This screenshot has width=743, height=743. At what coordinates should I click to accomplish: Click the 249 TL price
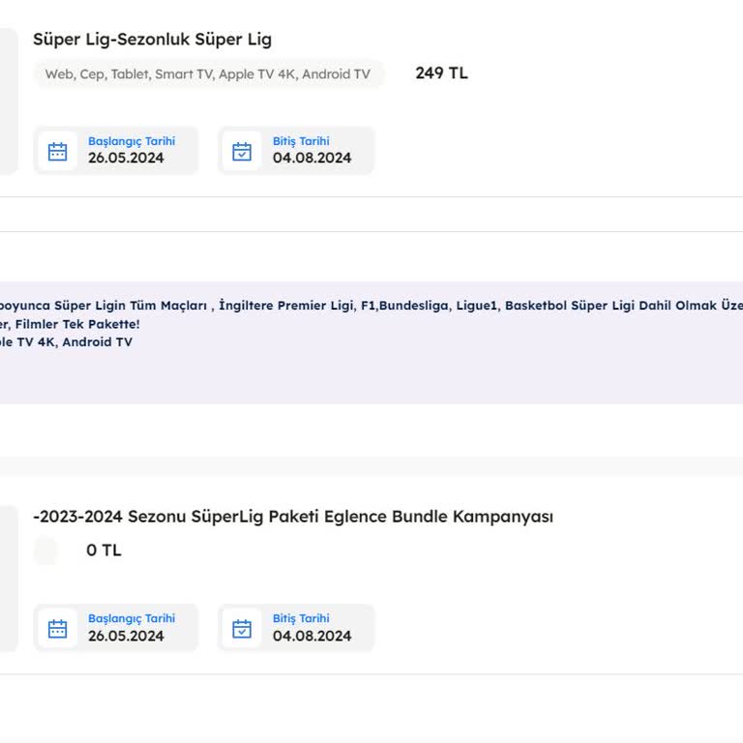tap(441, 74)
